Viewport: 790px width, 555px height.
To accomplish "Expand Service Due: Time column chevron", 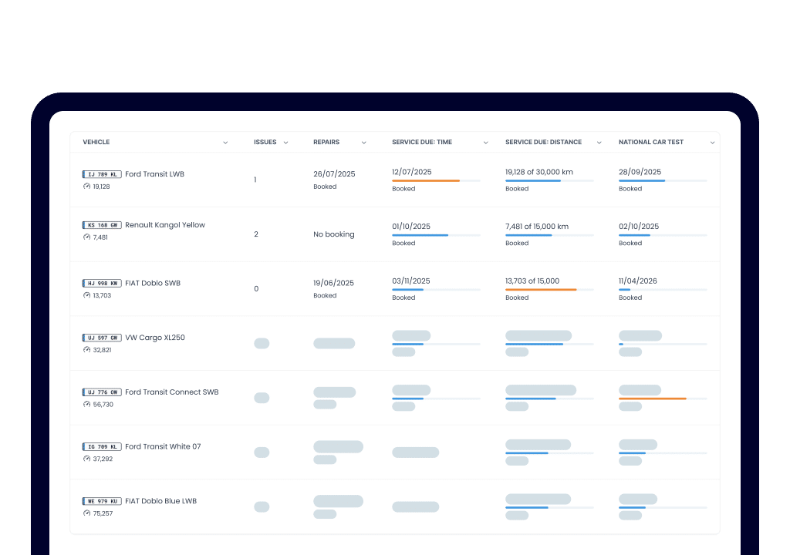I will click(x=486, y=143).
